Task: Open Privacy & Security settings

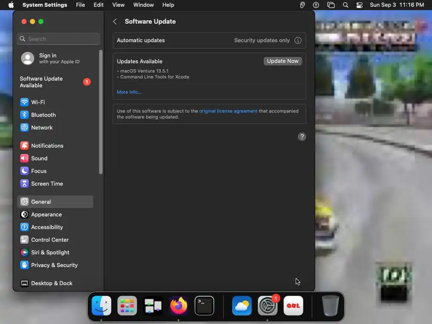Action: [x=55, y=265]
